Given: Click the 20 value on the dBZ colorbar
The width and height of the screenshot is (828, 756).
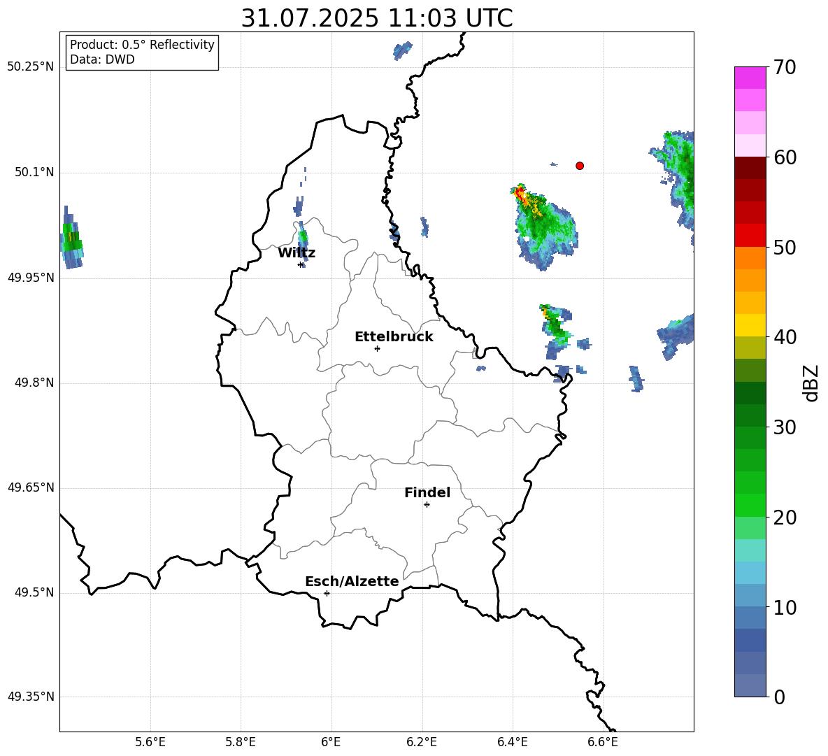Looking at the screenshot, I should 785,518.
